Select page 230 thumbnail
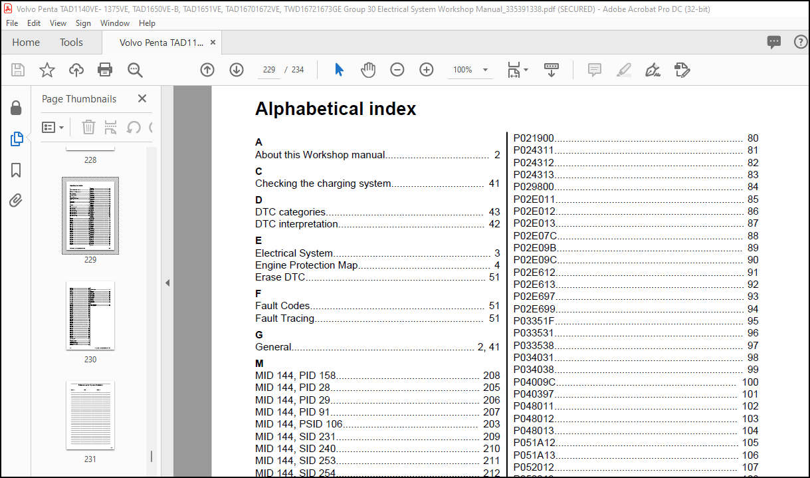This screenshot has height=478, width=810. pos(90,315)
